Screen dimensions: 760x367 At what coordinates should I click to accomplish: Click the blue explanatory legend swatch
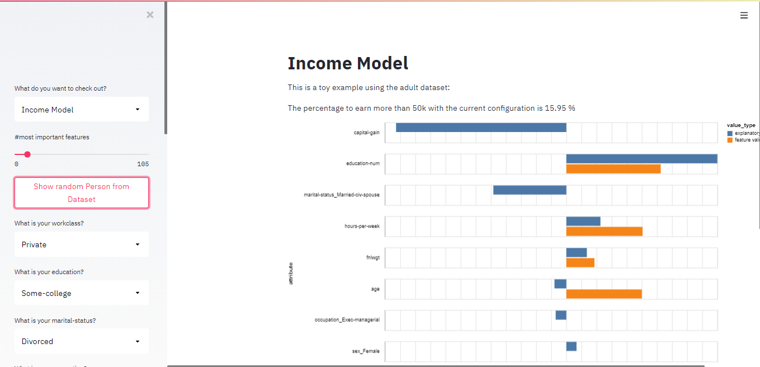click(730, 133)
